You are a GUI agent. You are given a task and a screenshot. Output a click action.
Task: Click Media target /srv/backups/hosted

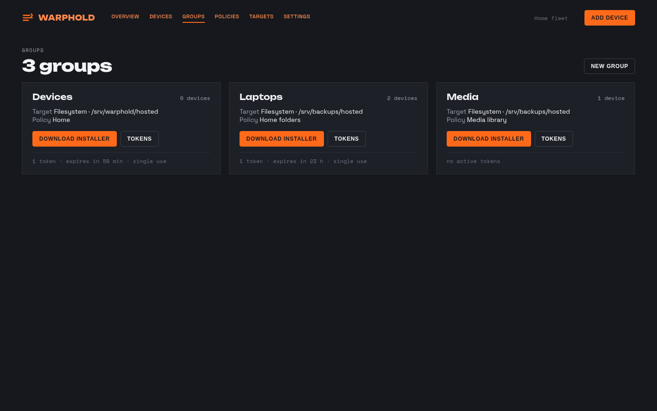538,111
